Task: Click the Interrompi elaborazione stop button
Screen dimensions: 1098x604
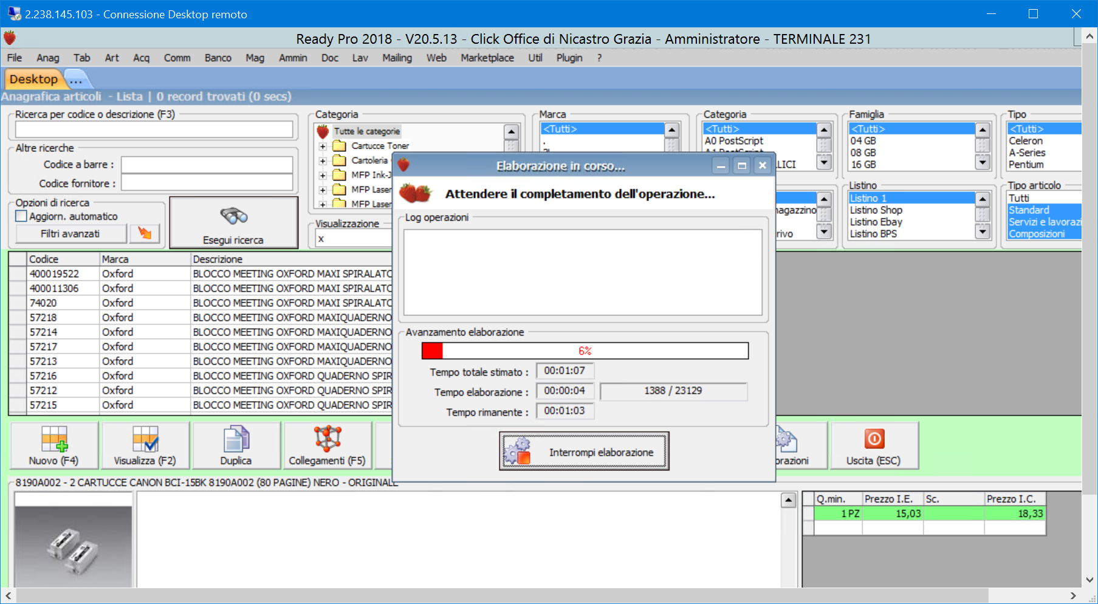Action: tap(584, 451)
